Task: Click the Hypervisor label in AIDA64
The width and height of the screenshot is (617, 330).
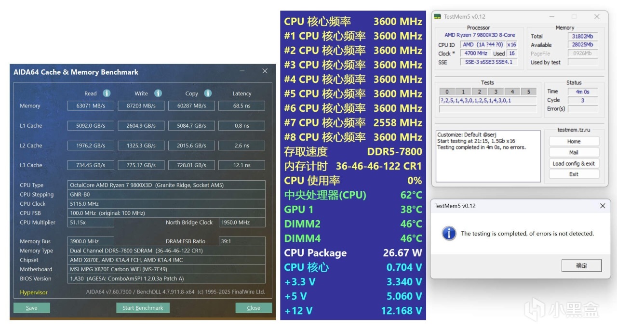Action: pos(34,292)
